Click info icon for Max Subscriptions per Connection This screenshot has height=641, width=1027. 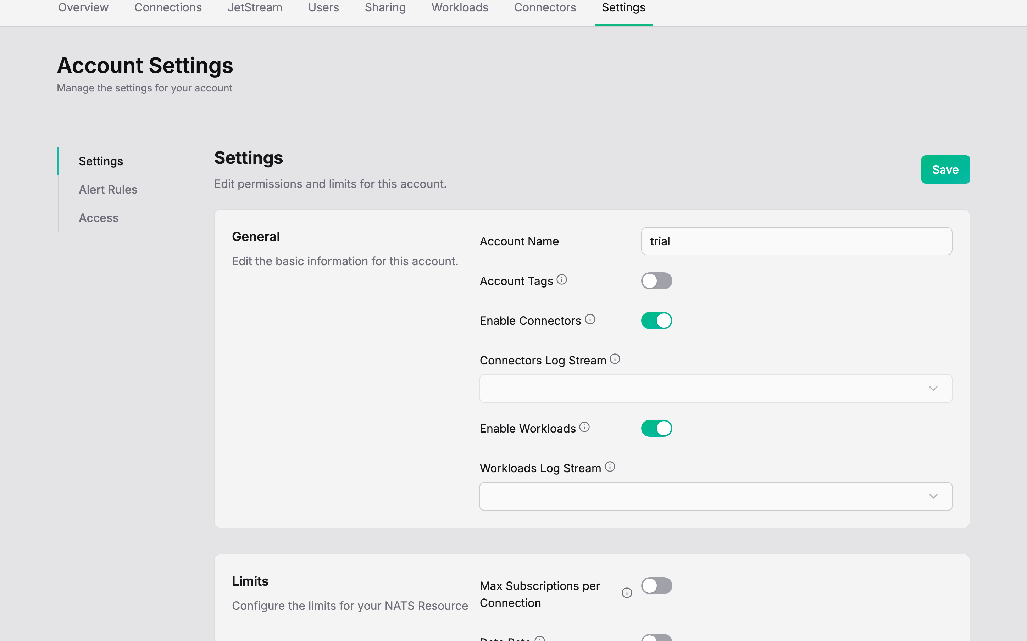pyautogui.click(x=627, y=593)
